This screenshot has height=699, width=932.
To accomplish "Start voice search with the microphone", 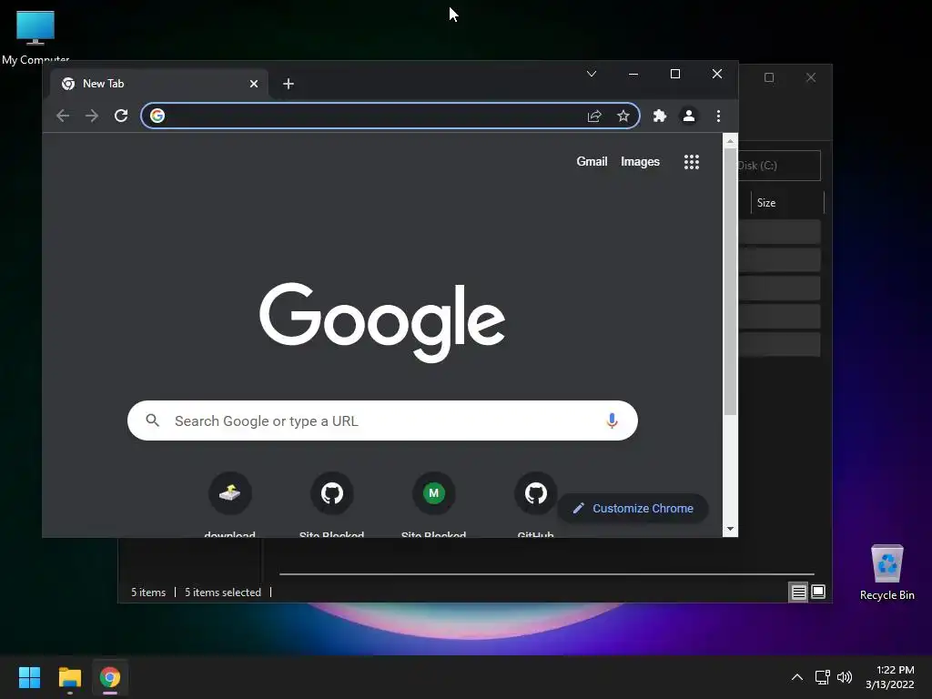I will point(612,420).
